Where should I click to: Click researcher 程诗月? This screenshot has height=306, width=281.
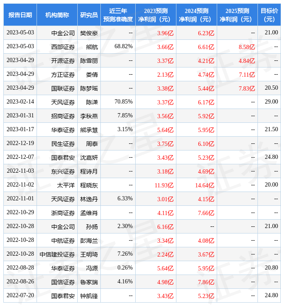click(89, 171)
